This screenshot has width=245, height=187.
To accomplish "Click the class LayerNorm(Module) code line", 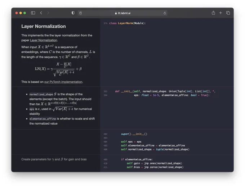I will [128, 23].
